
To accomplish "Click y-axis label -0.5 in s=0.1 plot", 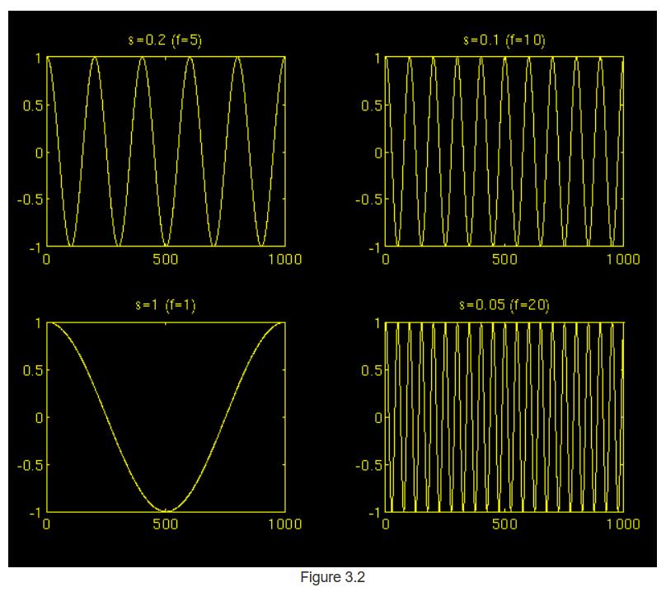I will [x=368, y=200].
